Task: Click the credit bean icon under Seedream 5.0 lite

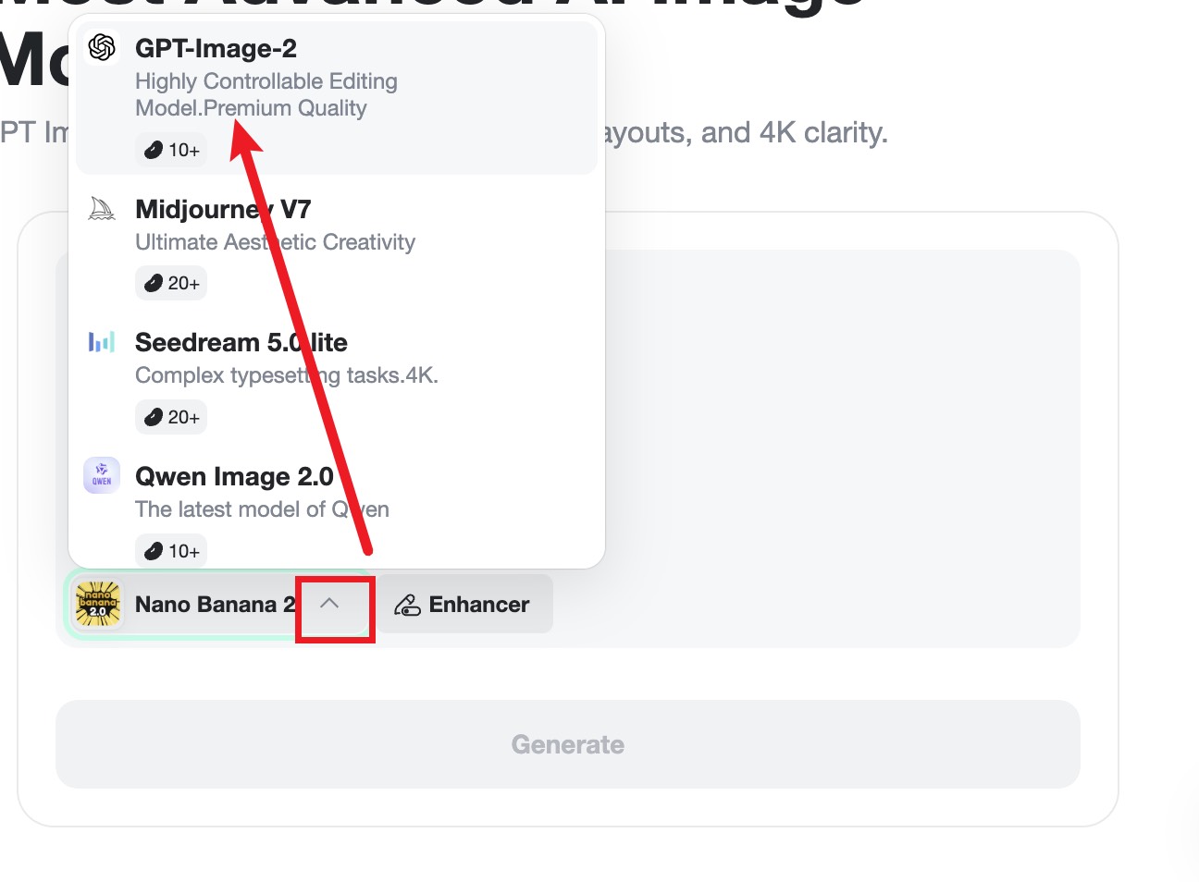Action: click(154, 417)
